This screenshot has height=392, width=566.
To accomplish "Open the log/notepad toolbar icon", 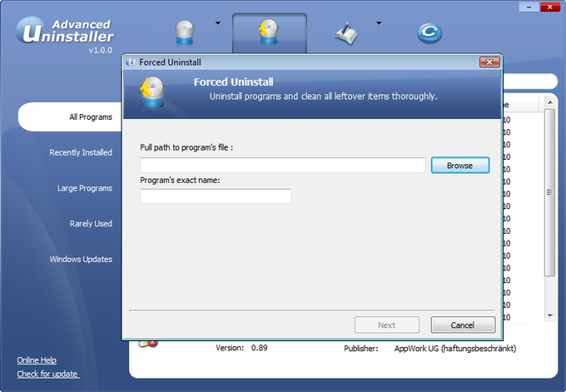I will tap(345, 33).
